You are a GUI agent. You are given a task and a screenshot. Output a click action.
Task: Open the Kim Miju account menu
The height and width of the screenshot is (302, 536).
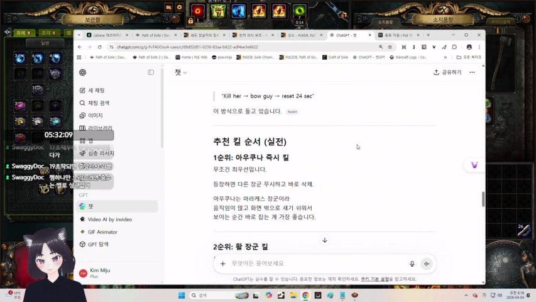tap(101, 273)
